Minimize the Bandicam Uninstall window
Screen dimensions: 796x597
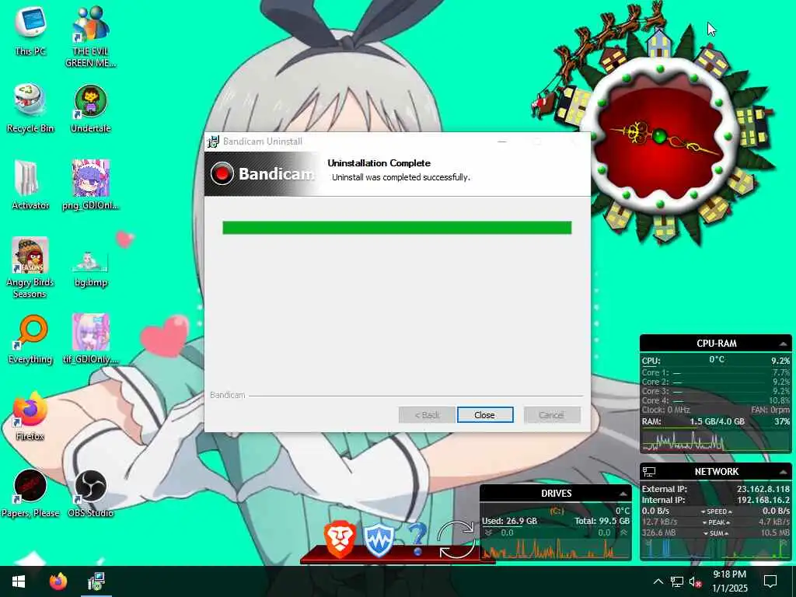pos(502,141)
